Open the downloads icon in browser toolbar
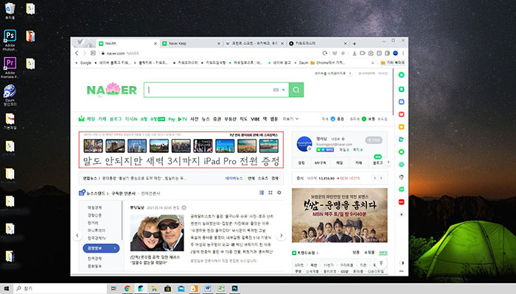The image size is (516, 294). [x=355, y=53]
